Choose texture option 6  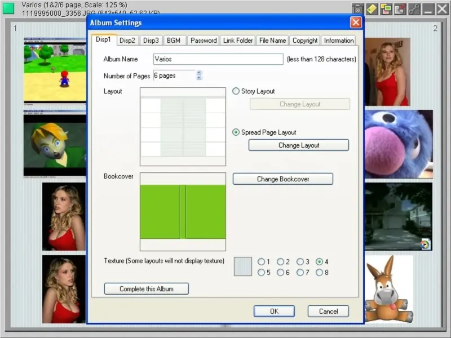point(280,272)
